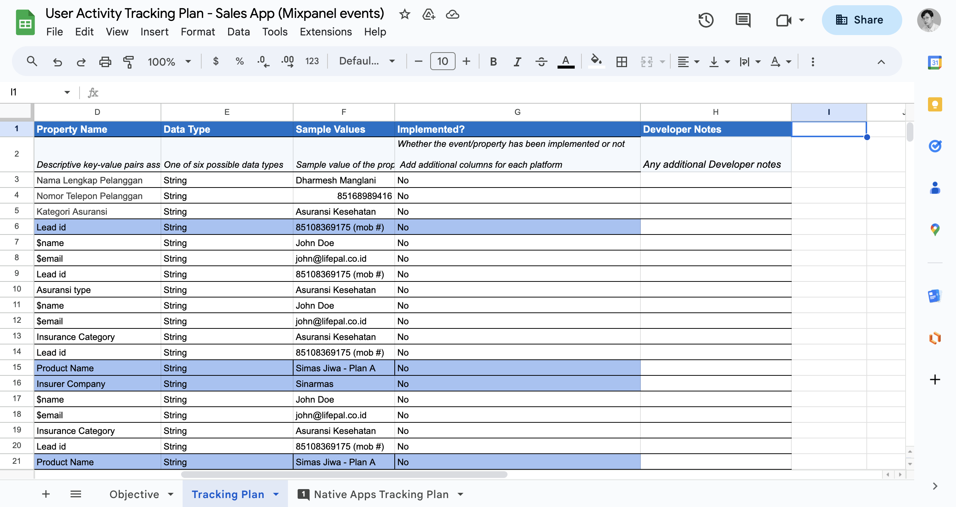Open the font family dropdown

(x=367, y=62)
